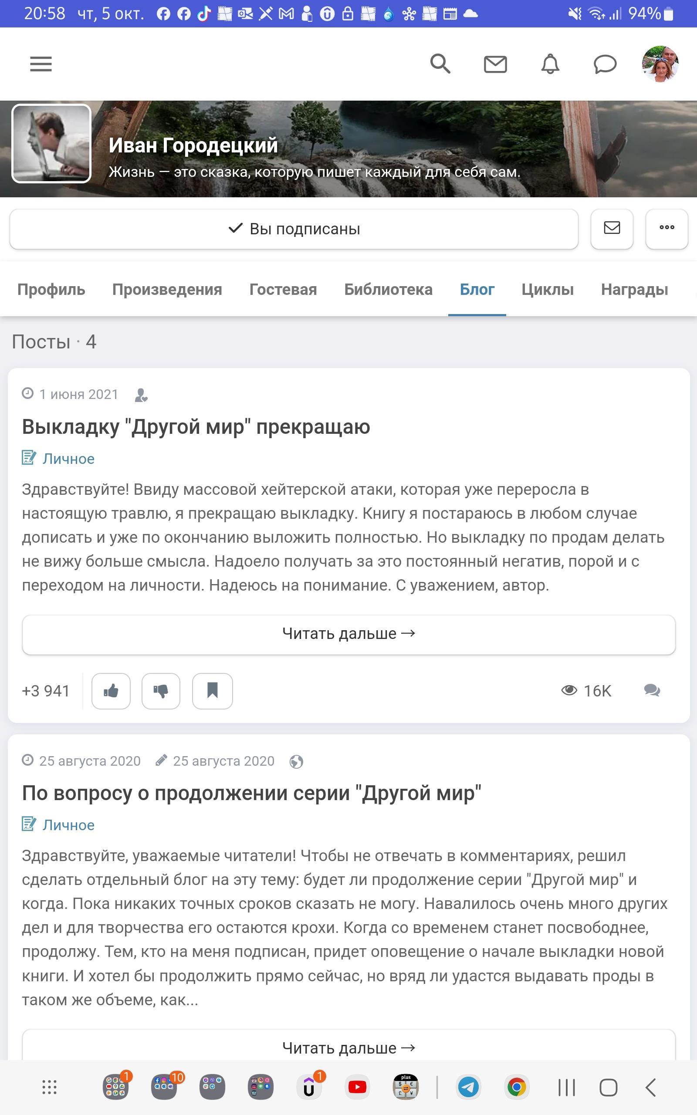The image size is (697, 1115).
Task: Click the TikTok notification icon in status bar
Action: pyautogui.click(x=204, y=14)
